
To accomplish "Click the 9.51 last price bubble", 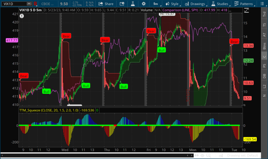I will pyautogui.click(x=247, y=98).
